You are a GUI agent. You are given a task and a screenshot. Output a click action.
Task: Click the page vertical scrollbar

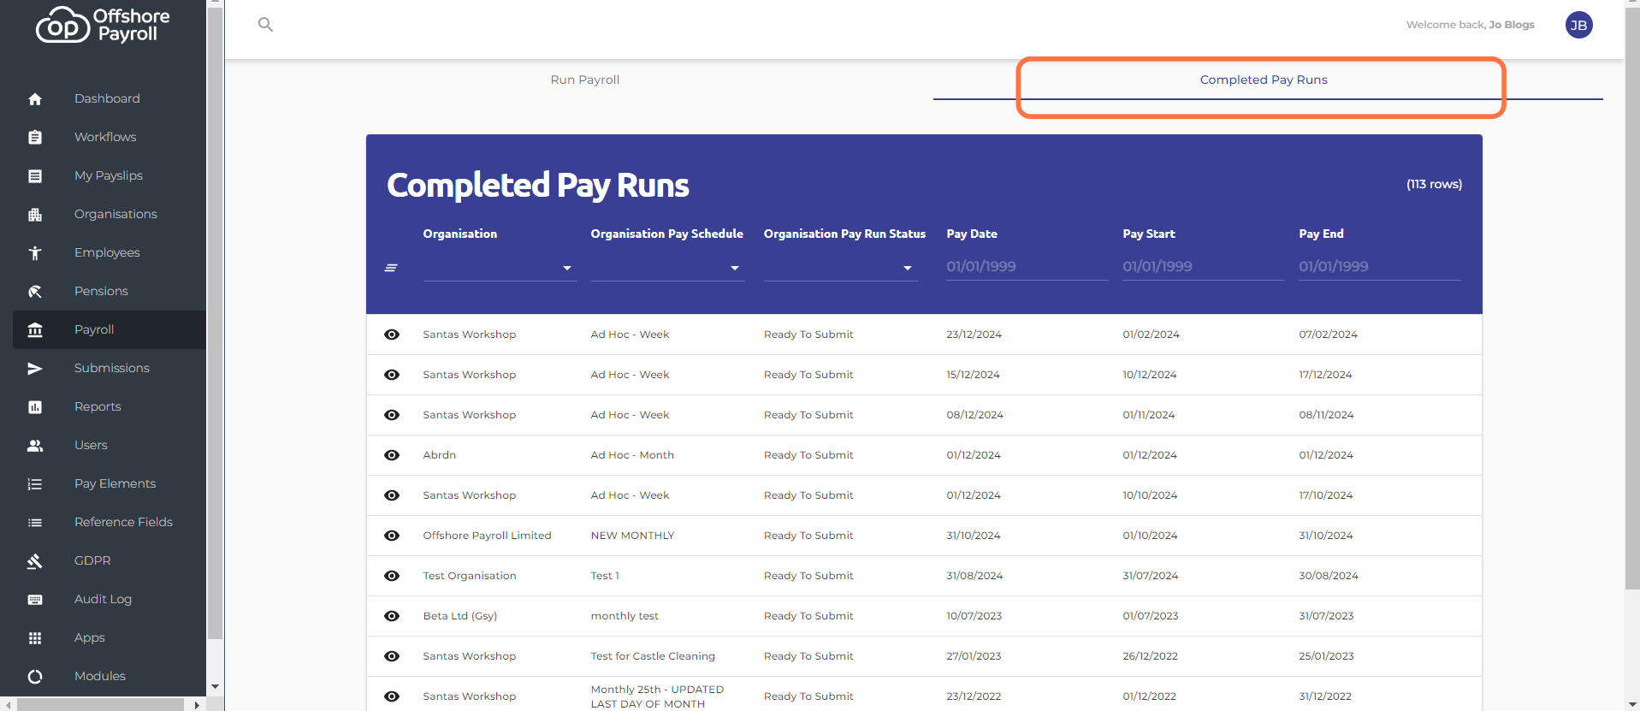[x=1632, y=298]
